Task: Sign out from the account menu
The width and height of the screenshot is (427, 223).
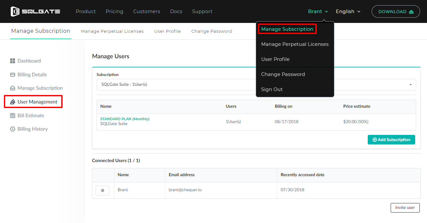Action: (272, 89)
